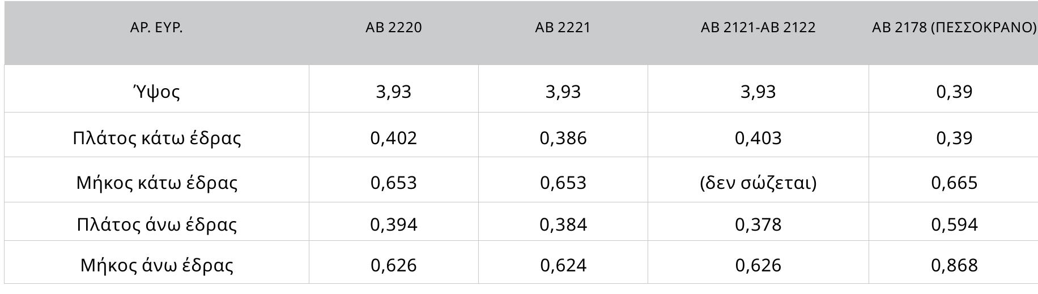1038x294 pixels.
Task: Select the Μήκος άνω έδρας row label
Action: point(156,265)
